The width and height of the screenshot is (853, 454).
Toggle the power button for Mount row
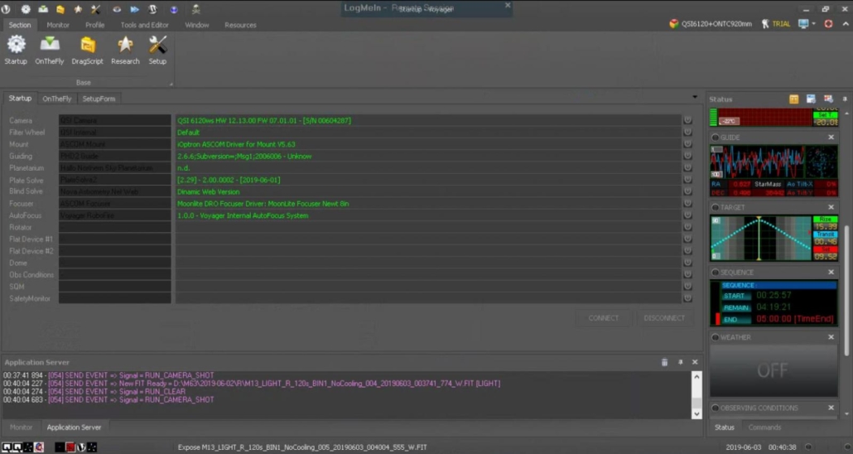coord(687,144)
